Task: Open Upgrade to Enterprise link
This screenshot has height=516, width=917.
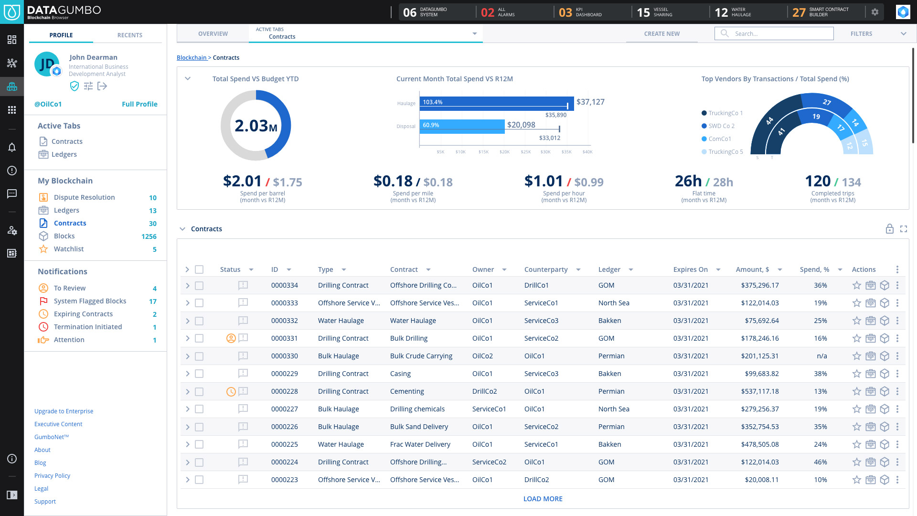Action: click(x=64, y=411)
